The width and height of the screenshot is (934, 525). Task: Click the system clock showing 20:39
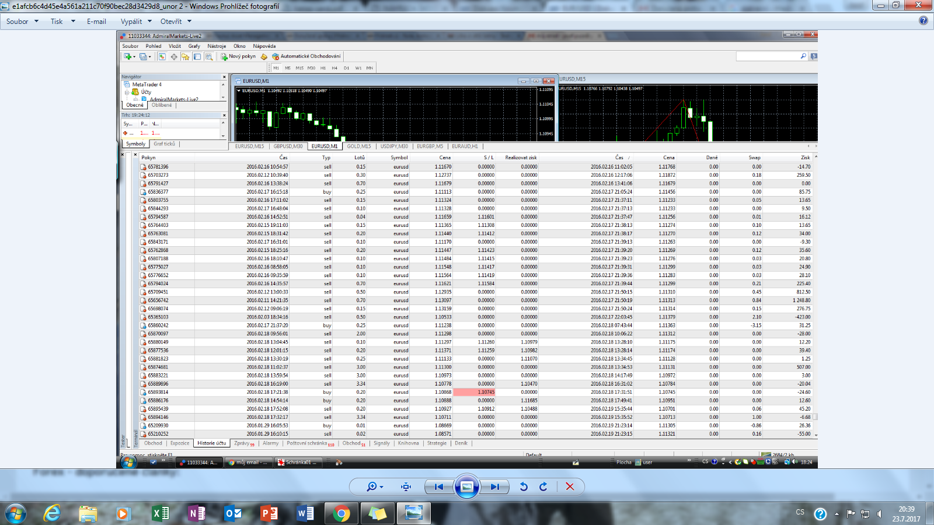click(906, 514)
